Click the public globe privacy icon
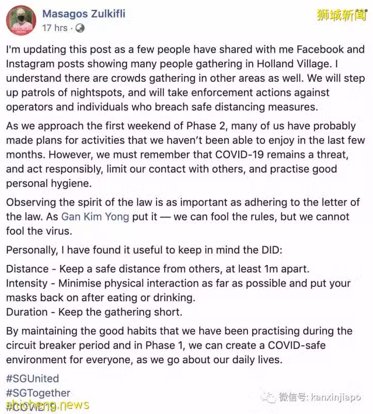The width and height of the screenshot is (373, 414). (x=80, y=28)
